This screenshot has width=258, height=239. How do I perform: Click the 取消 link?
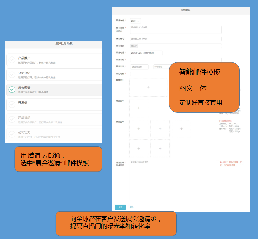coord(132,207)
